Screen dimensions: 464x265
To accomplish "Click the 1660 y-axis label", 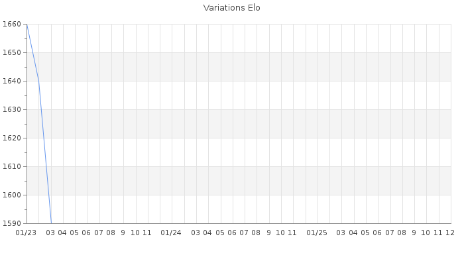I will 12,25.
